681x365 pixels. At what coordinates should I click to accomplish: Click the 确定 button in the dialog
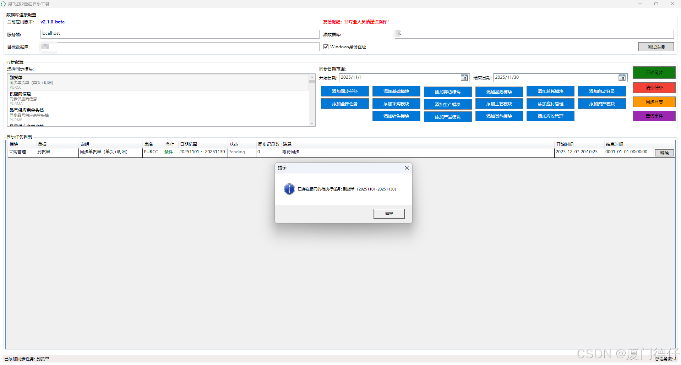pyautogui.click(x=389, y=214)
